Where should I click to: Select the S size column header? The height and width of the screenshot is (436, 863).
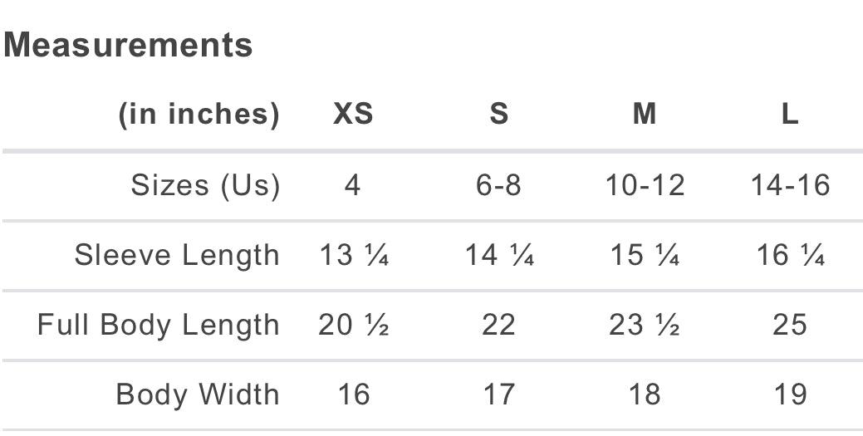[498, 114]
